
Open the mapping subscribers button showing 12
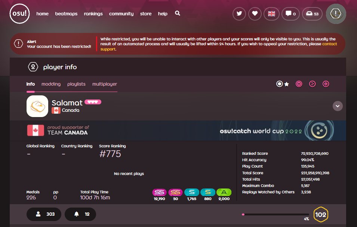click(x=80, y=214)
